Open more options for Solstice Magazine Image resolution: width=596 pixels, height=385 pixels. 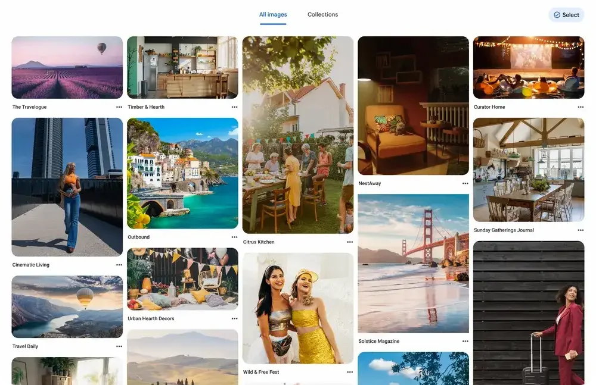(x=465, y=341)
